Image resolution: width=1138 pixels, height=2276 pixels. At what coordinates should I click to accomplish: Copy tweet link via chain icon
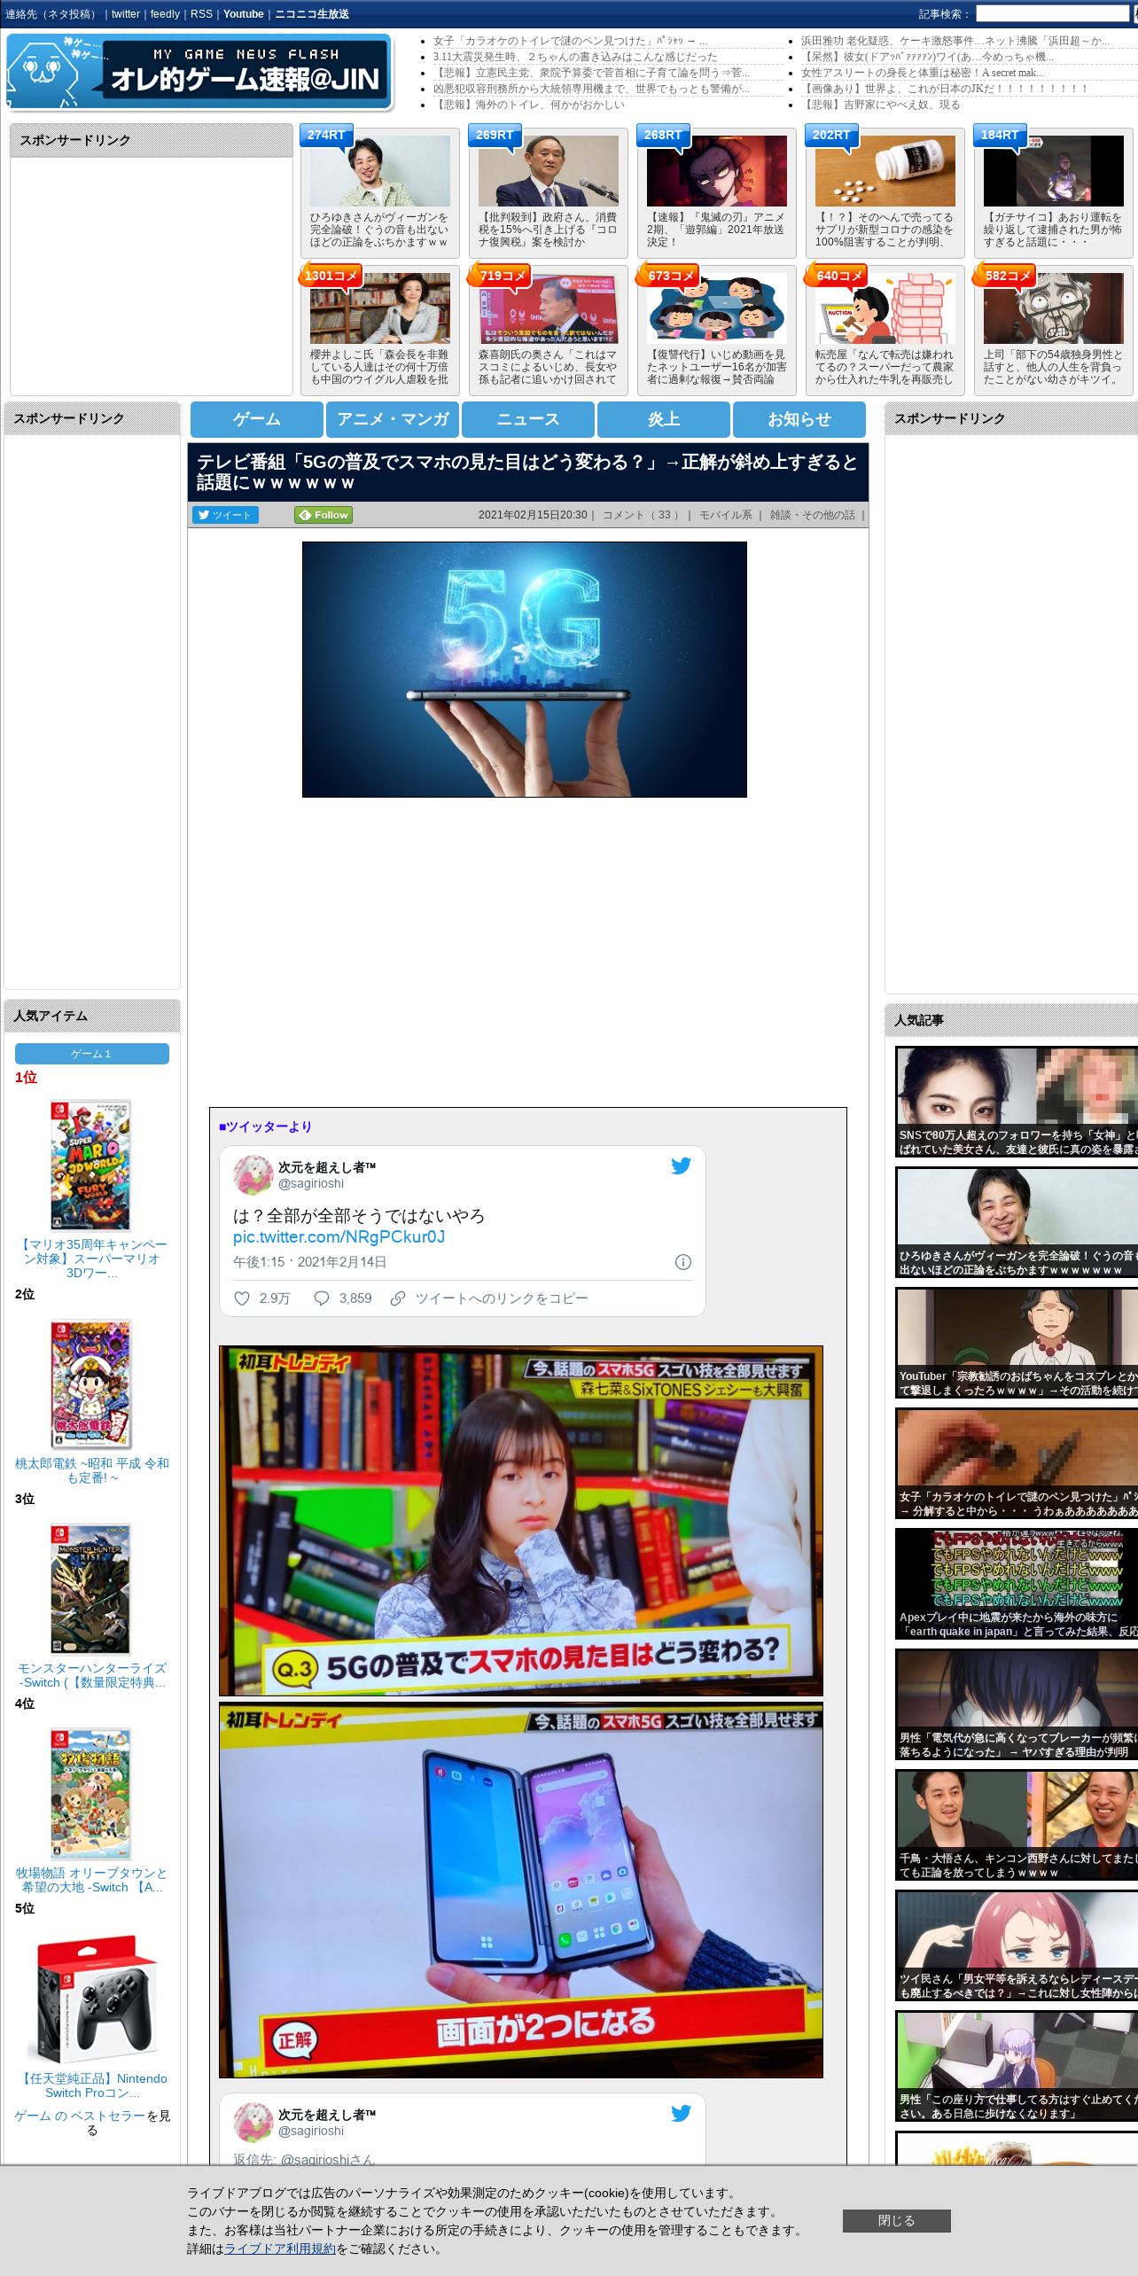point(398,1298)
